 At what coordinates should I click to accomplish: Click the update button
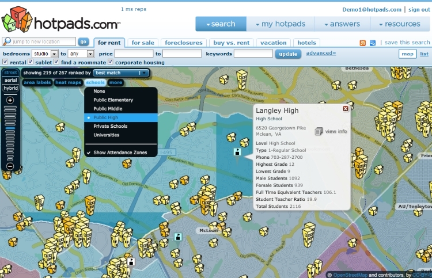(x=288, y=54)
